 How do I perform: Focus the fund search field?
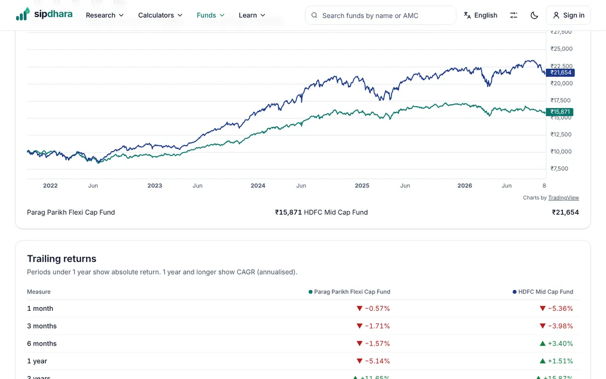pyautogui.click(x=380, y=15)
